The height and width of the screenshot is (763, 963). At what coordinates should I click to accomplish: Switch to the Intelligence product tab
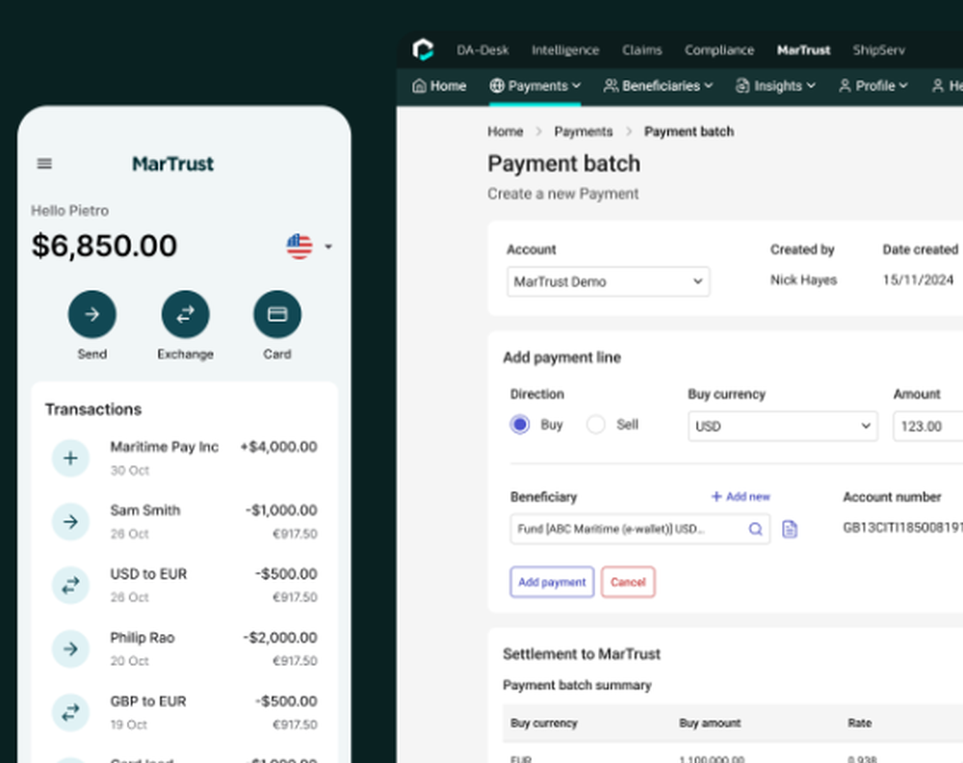565,50
